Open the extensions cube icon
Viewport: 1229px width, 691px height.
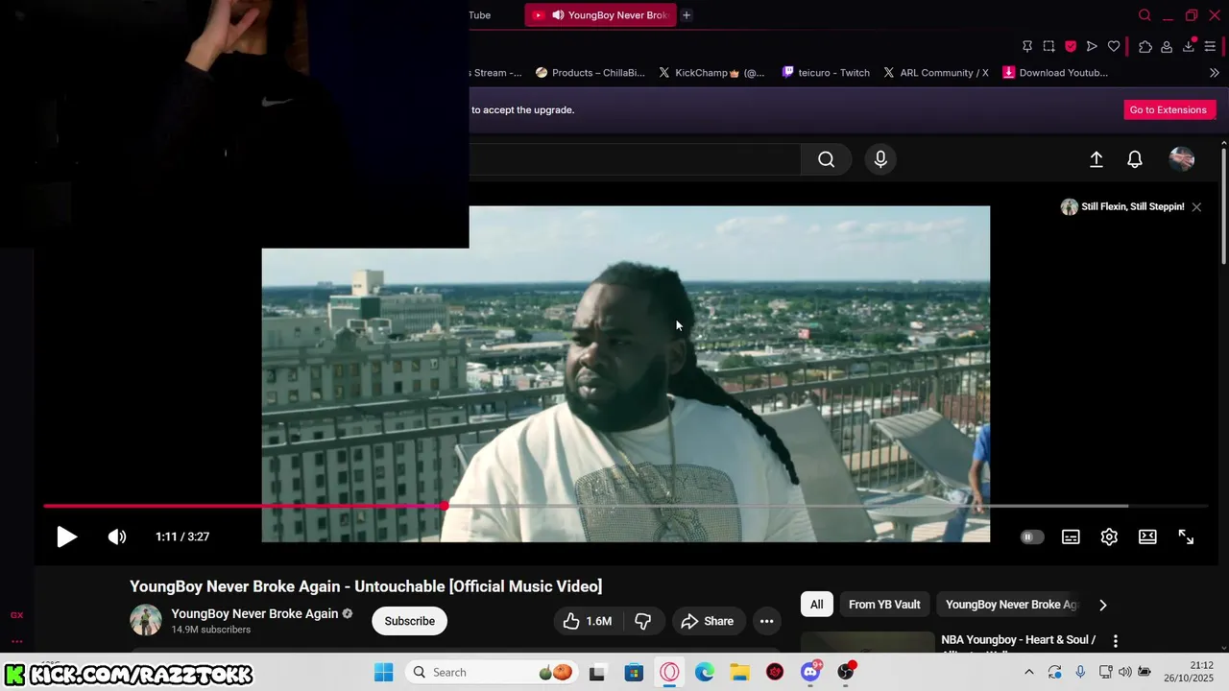(x=1145, y=46)
